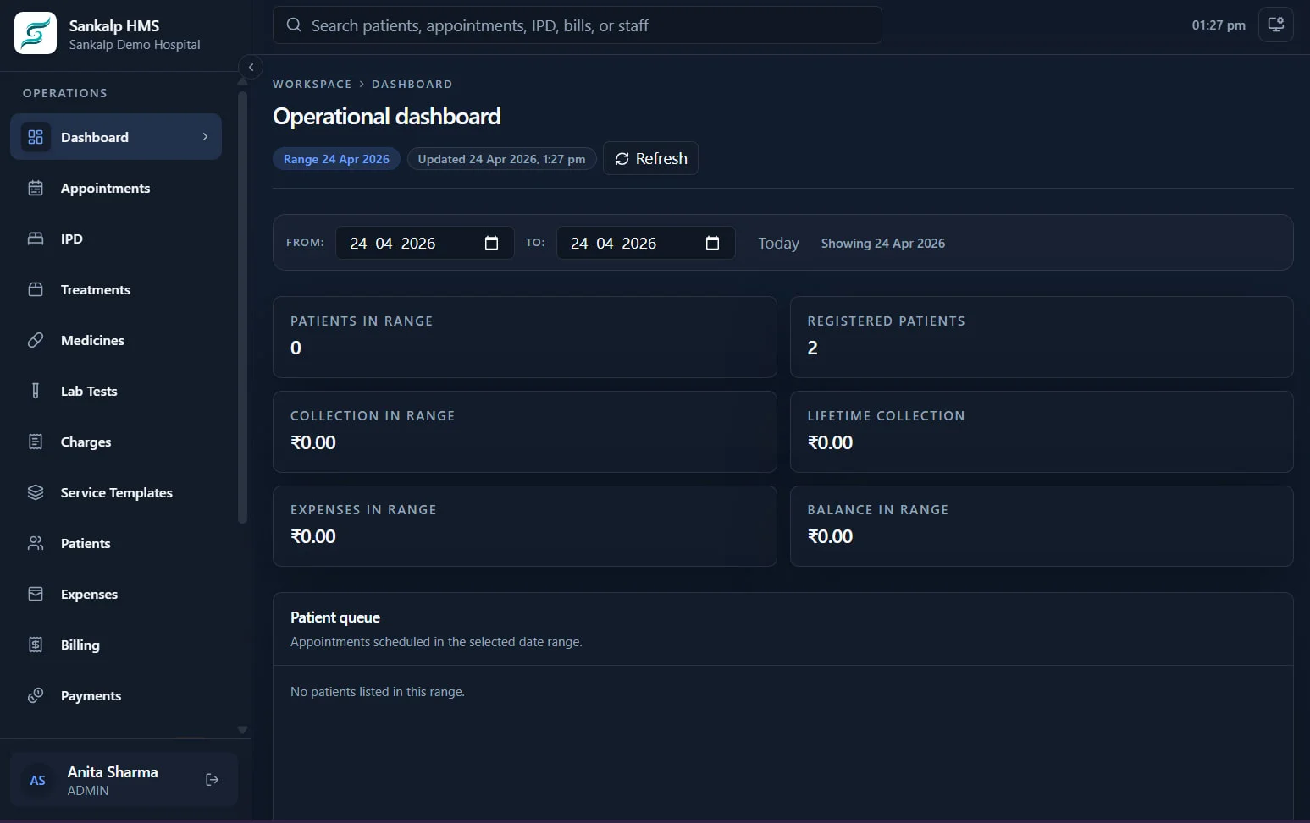The image size is (1310, 823).
Task: Select the Lifetime Collection card
Action: pyautogui.click(x=1042, y=431)
